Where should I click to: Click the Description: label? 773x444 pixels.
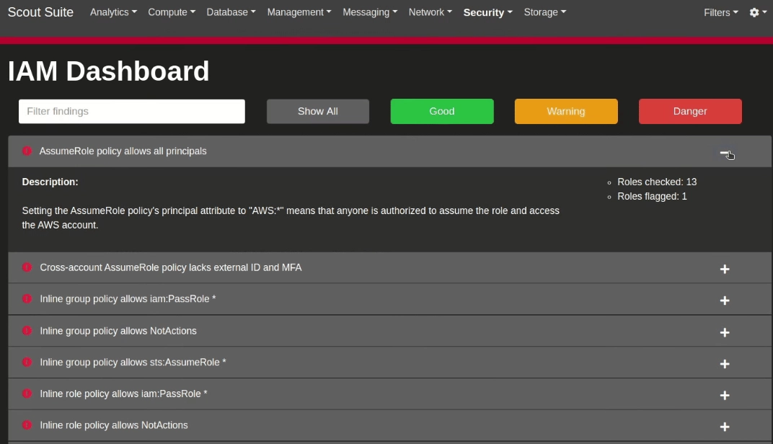(x=50, y=182)
